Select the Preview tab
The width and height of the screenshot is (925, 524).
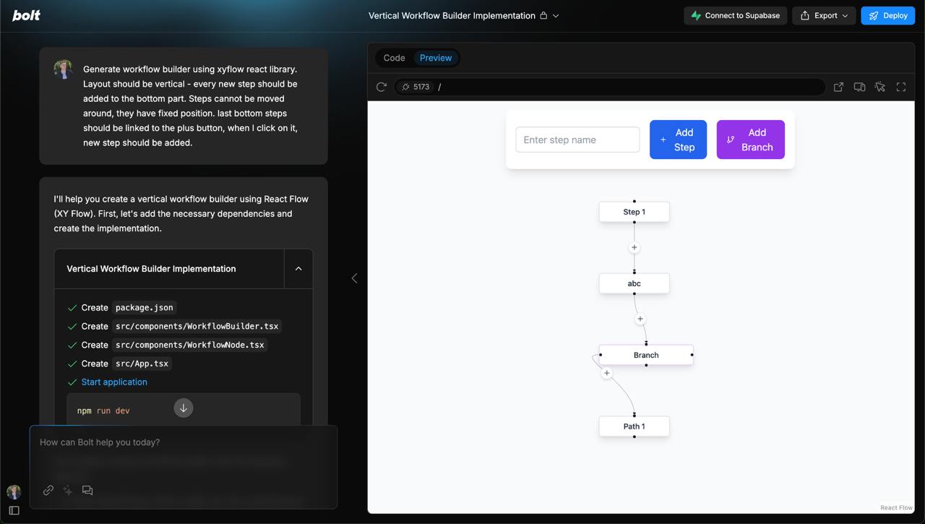(436, 58)
